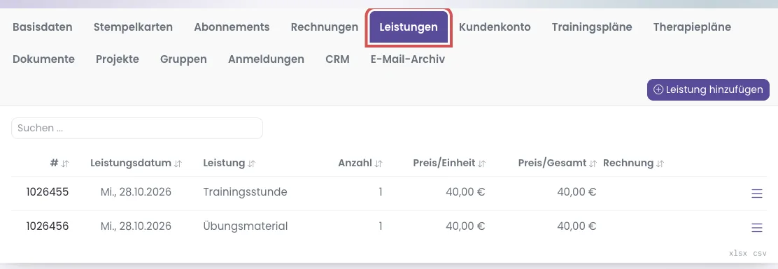Sort by Leistungsdatum column
The width and height of the screenshot is (778, 269).
(x=136, y=163)
